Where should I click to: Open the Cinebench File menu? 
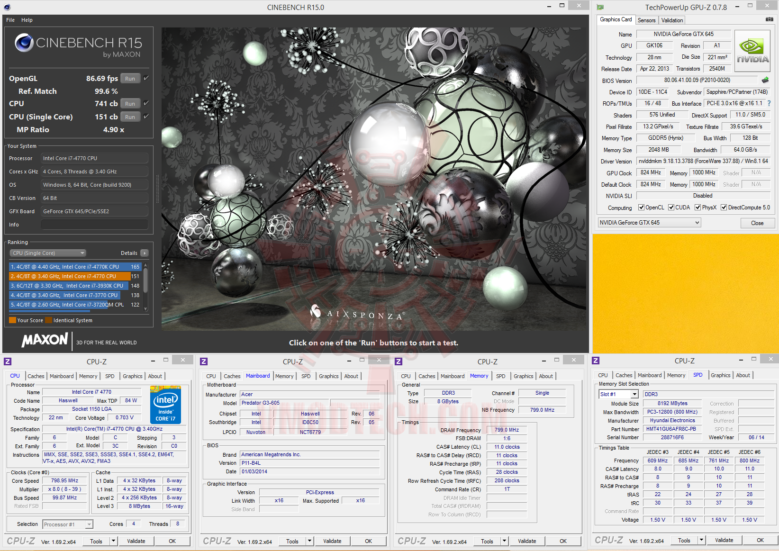[x=10, y=20]
